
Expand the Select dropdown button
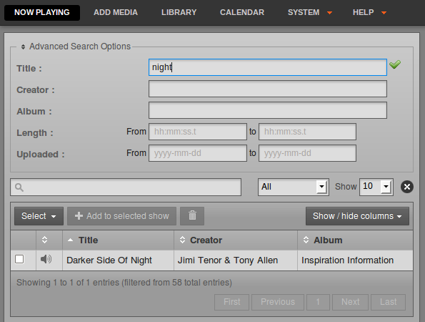click(x=39, y=216)
